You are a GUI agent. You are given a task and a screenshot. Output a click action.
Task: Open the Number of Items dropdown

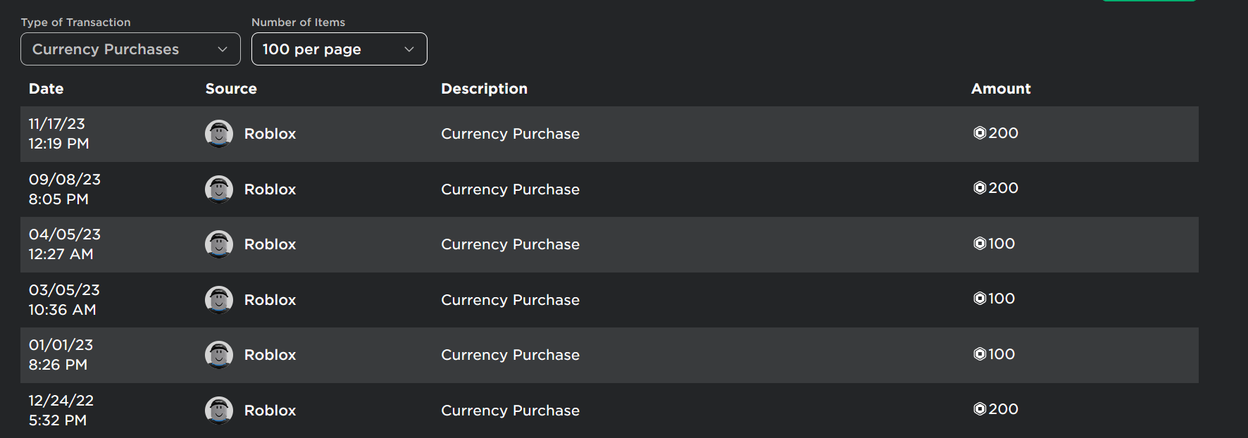339,49
